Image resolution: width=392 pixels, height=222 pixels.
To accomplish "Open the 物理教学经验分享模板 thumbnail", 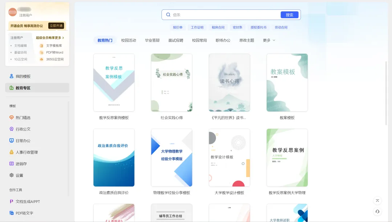I will pyautogui.click(x=171, y=157).
